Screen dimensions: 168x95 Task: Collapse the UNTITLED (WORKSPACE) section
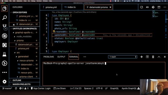pos(24,28)
